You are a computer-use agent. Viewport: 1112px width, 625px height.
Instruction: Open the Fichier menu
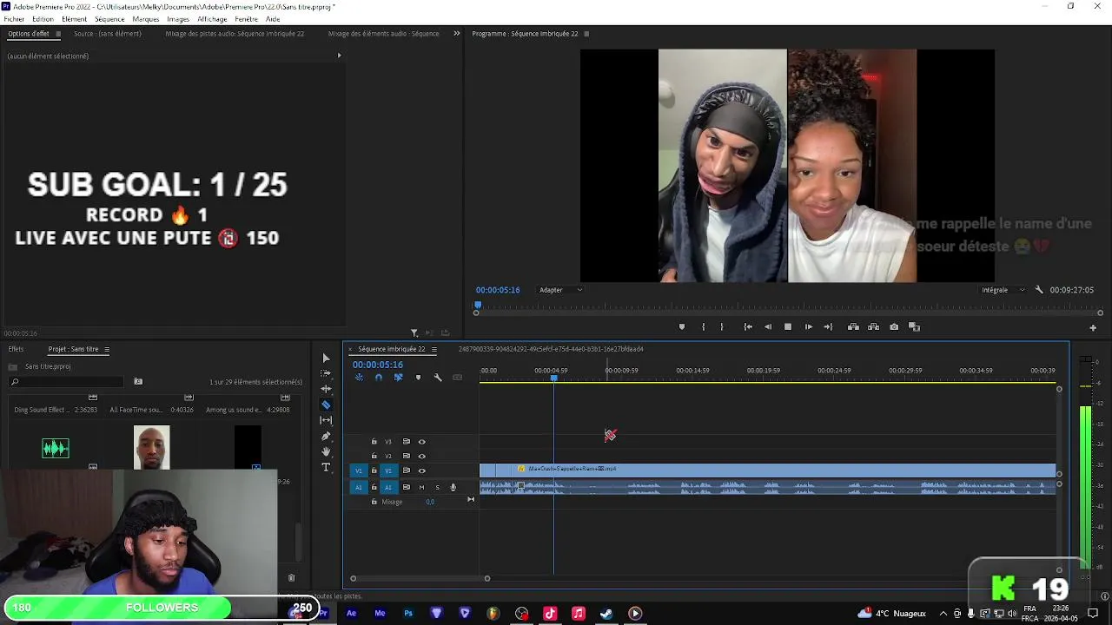click(x=14, y=19)
